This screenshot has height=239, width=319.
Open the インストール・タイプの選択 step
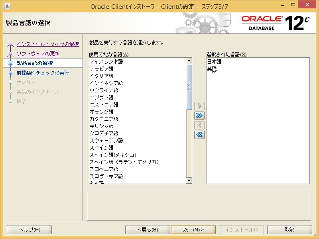48,45
